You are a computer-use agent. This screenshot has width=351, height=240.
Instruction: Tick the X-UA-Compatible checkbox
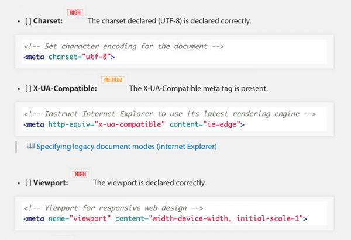point(29,89)
